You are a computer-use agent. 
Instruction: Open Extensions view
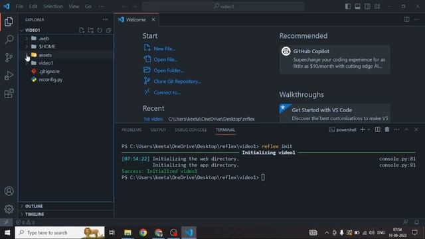9,94
